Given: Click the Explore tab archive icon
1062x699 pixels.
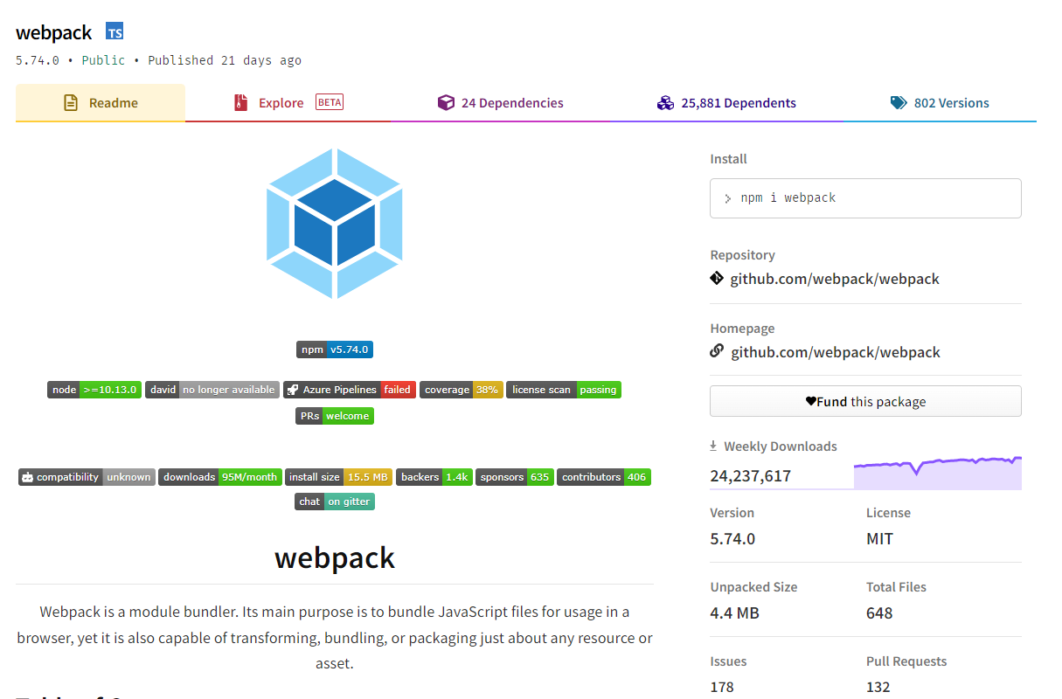Looking at the screenshot, I should click(240, 103).
